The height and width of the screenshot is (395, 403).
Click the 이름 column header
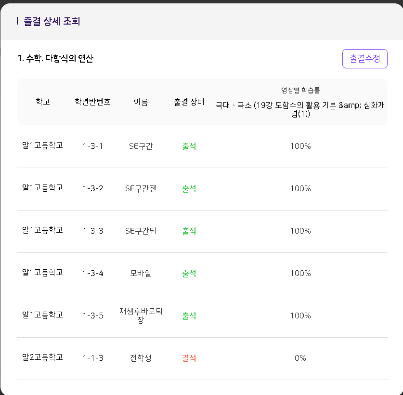141,102
